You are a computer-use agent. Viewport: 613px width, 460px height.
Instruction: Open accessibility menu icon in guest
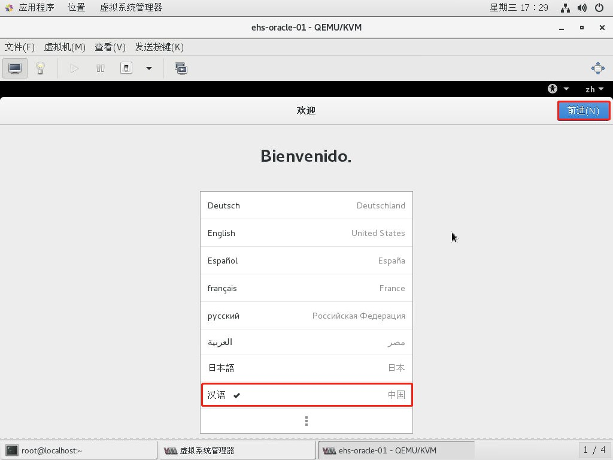point(553,89)
